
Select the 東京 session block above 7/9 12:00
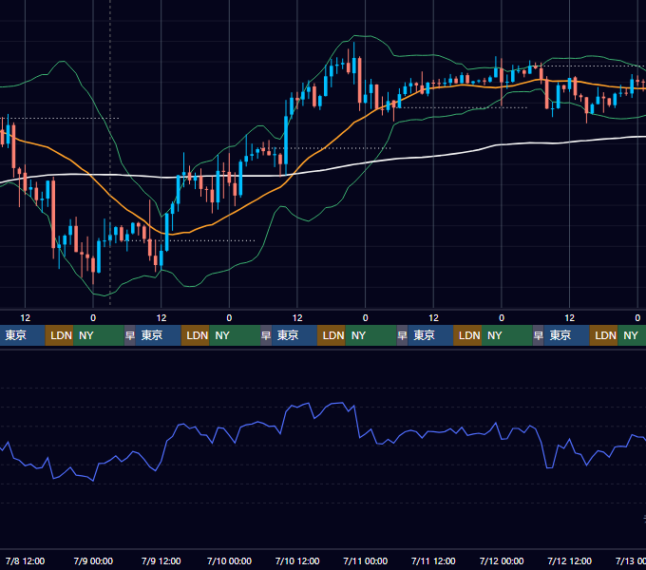tap(159, 335)
